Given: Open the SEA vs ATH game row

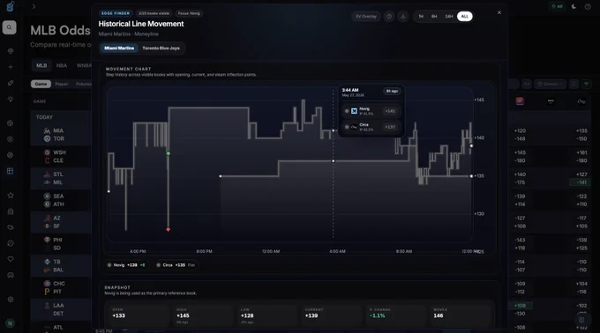Looking at the screenshot, I should (61, 200).
